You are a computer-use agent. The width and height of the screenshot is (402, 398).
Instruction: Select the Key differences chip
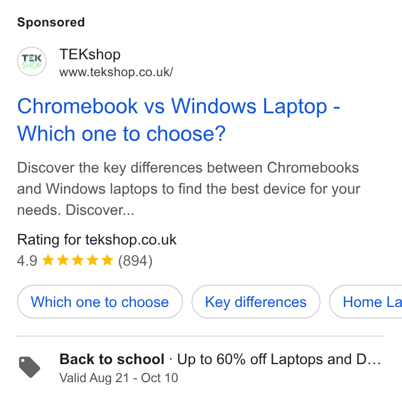(x=255, y=302)
